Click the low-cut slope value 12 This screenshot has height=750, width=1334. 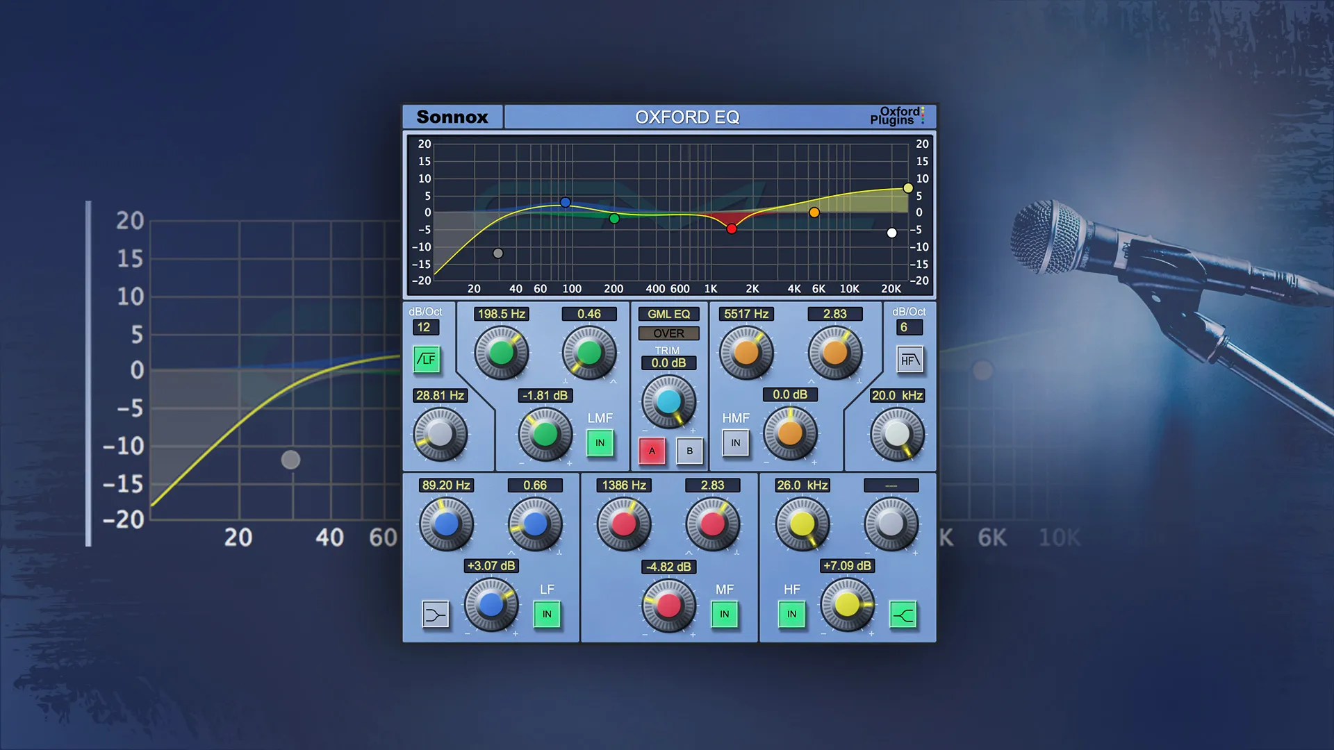tap(425, 328)
